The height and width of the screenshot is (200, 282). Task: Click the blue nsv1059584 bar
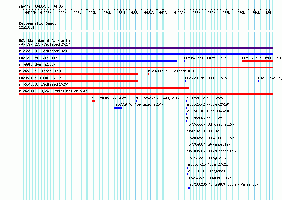(98, 61)
